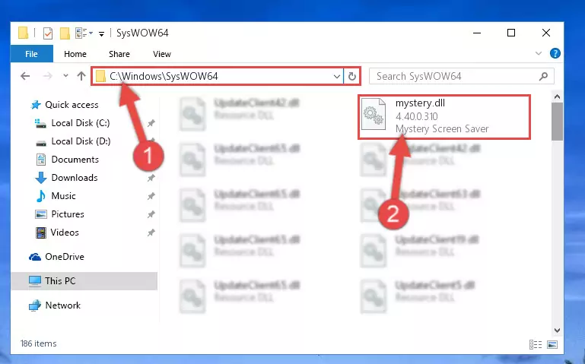Click the pin icon next to Local Disk (C:)
This screenshot has height=364, width=585.
pyautogui.click(x=151, y=123)
